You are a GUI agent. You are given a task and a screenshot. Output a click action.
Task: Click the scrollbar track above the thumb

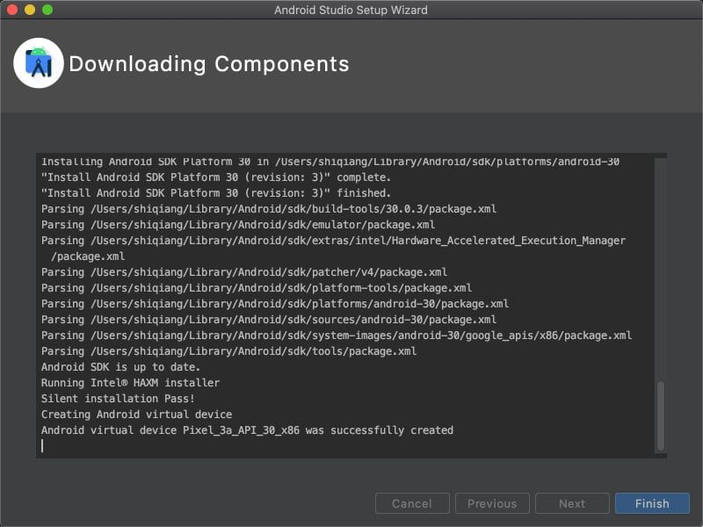[x=661, y=269]
